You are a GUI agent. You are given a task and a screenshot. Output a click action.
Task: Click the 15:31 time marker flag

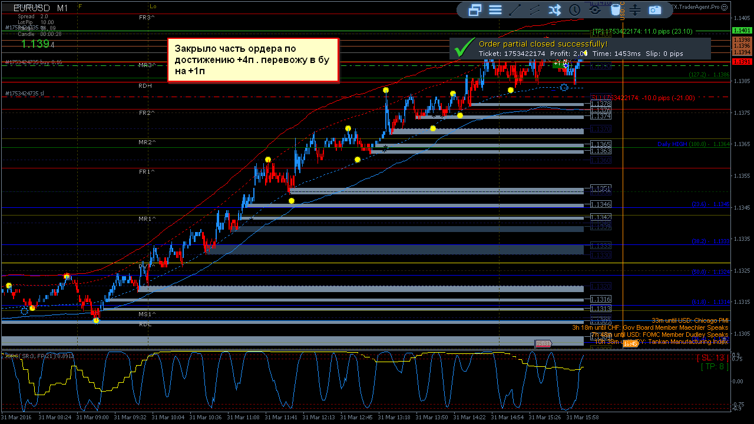(x=543, y=343)
